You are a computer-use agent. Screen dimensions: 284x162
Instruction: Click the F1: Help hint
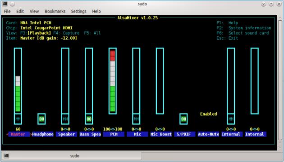(227, 23)
